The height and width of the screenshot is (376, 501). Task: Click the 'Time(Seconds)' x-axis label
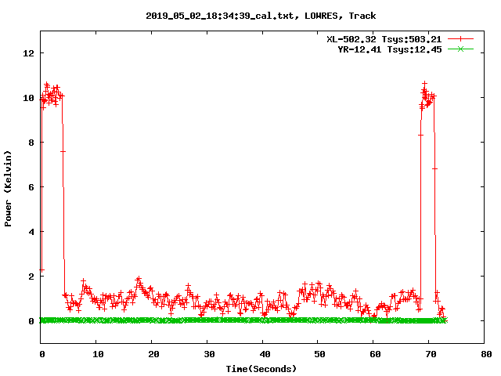(261, 369)
